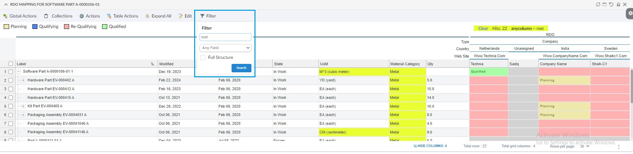Click the padlock icon in title bar

(618, 4)
